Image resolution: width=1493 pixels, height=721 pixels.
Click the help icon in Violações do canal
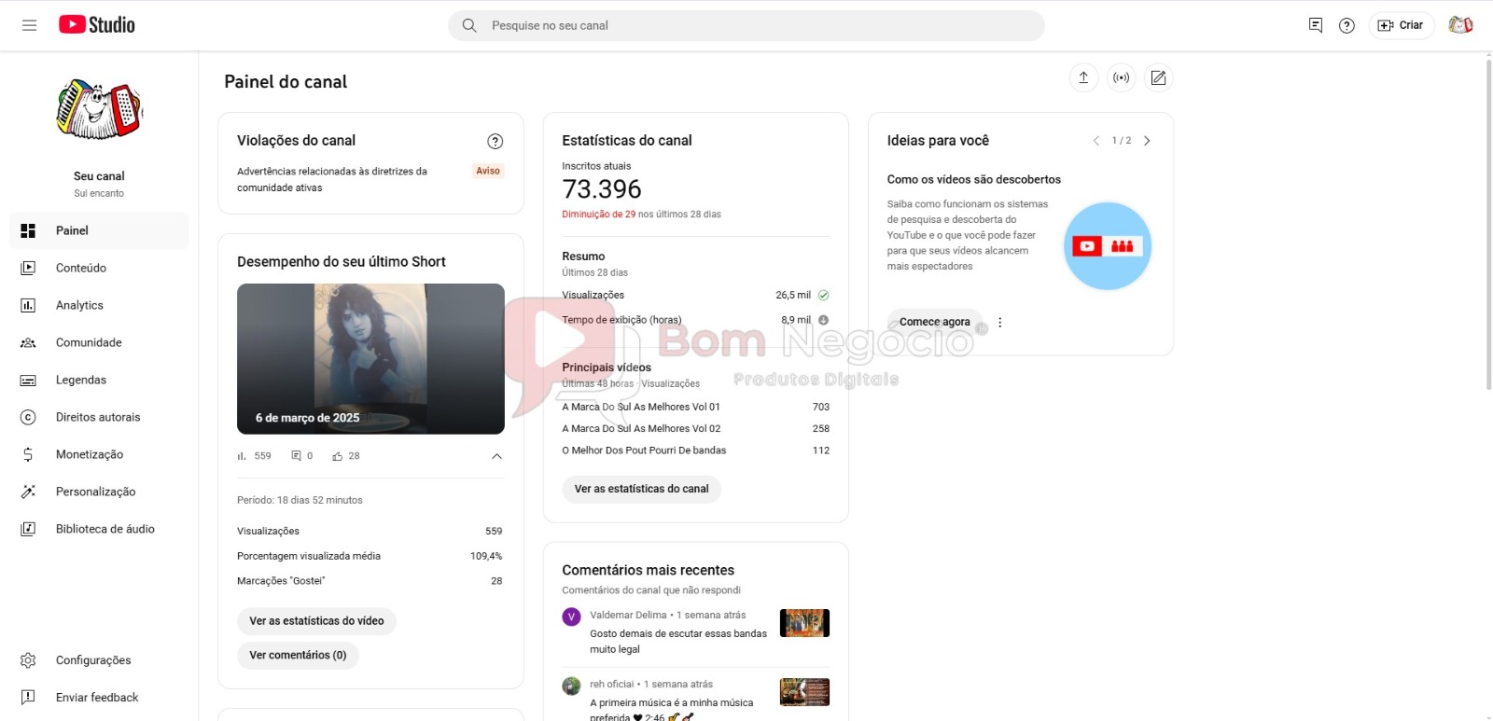pyautogui.click(x=495, y=141)
